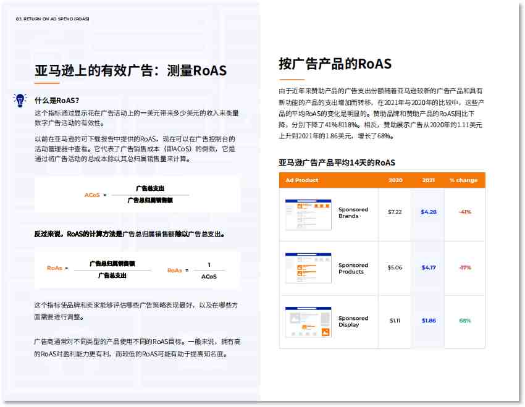Screen dimensions: 525x407
Task: Click the -41% change cell
Action: tap(464, 212)
